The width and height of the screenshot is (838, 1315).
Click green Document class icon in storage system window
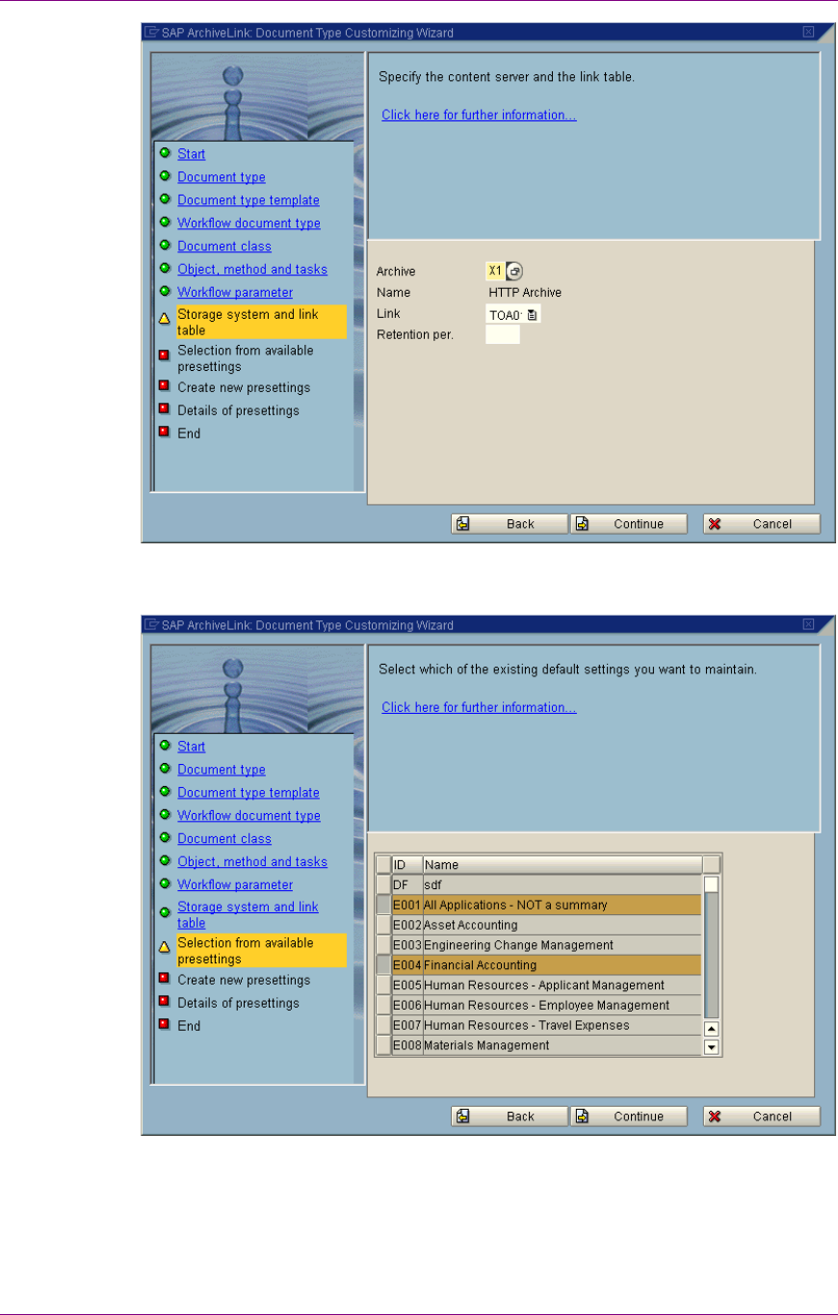(x=165, y=246)
